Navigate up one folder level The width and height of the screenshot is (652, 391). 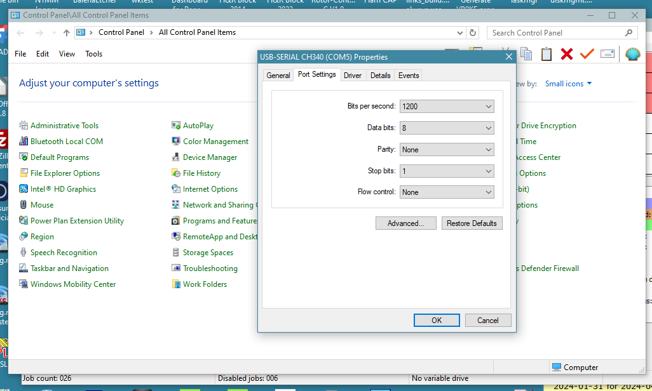67,32
